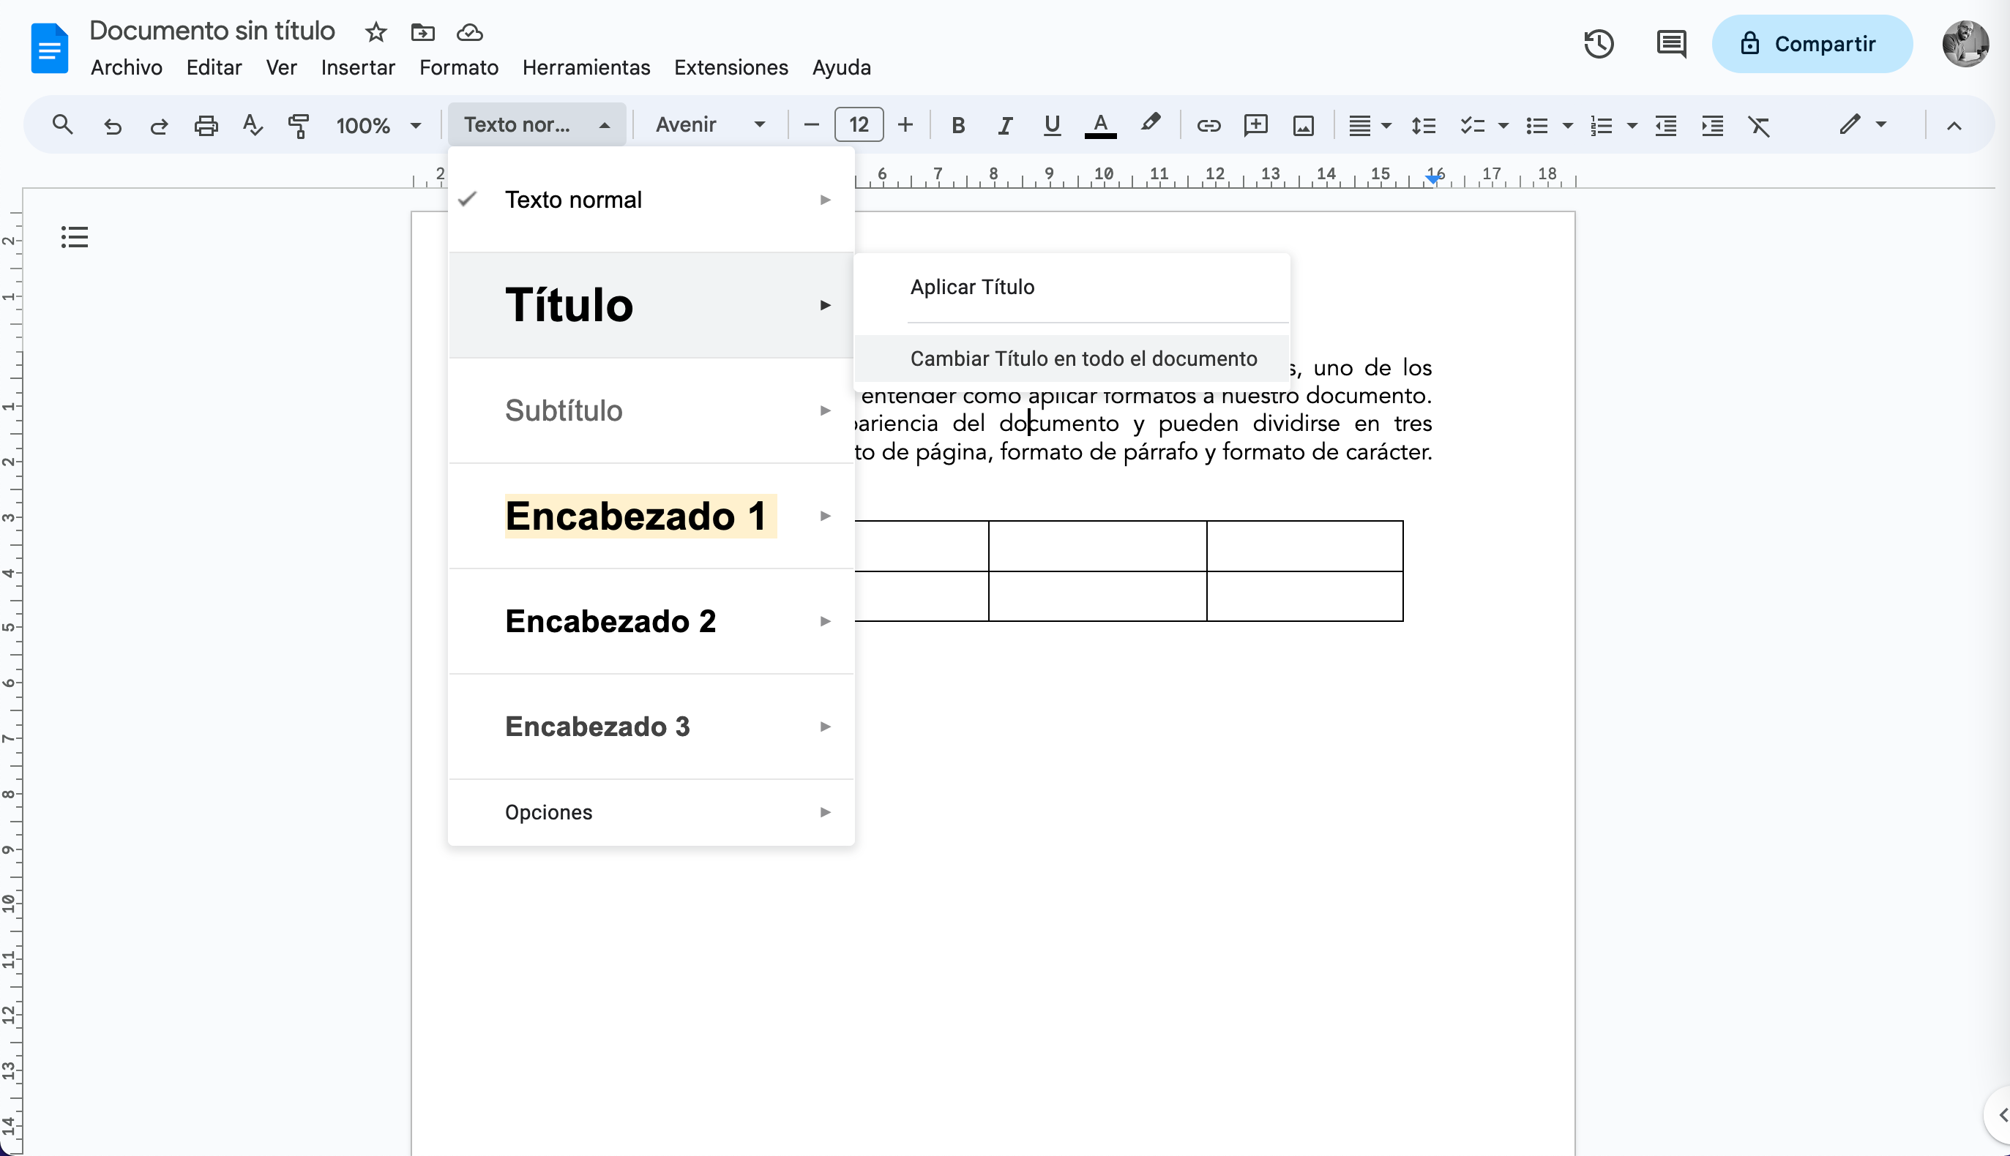Open the text color picker
The width and height of the screenshot is (2010, 1156).
(x=1100, y=124)
